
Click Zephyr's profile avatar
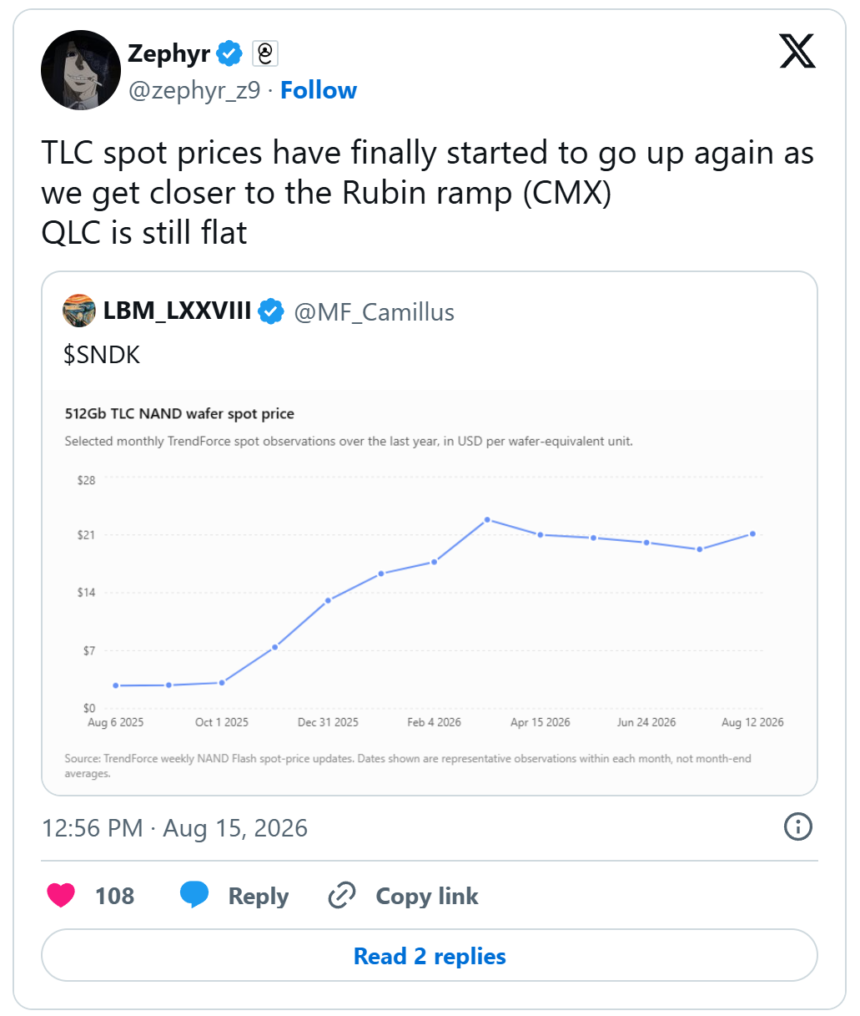click(81, 70)
